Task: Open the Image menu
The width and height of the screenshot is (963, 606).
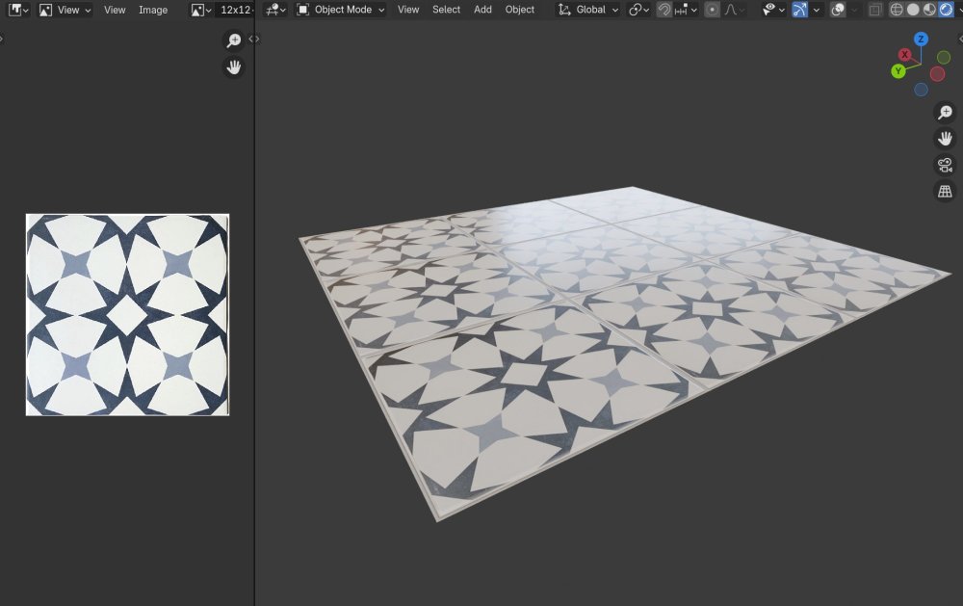Action: [153, 10]
